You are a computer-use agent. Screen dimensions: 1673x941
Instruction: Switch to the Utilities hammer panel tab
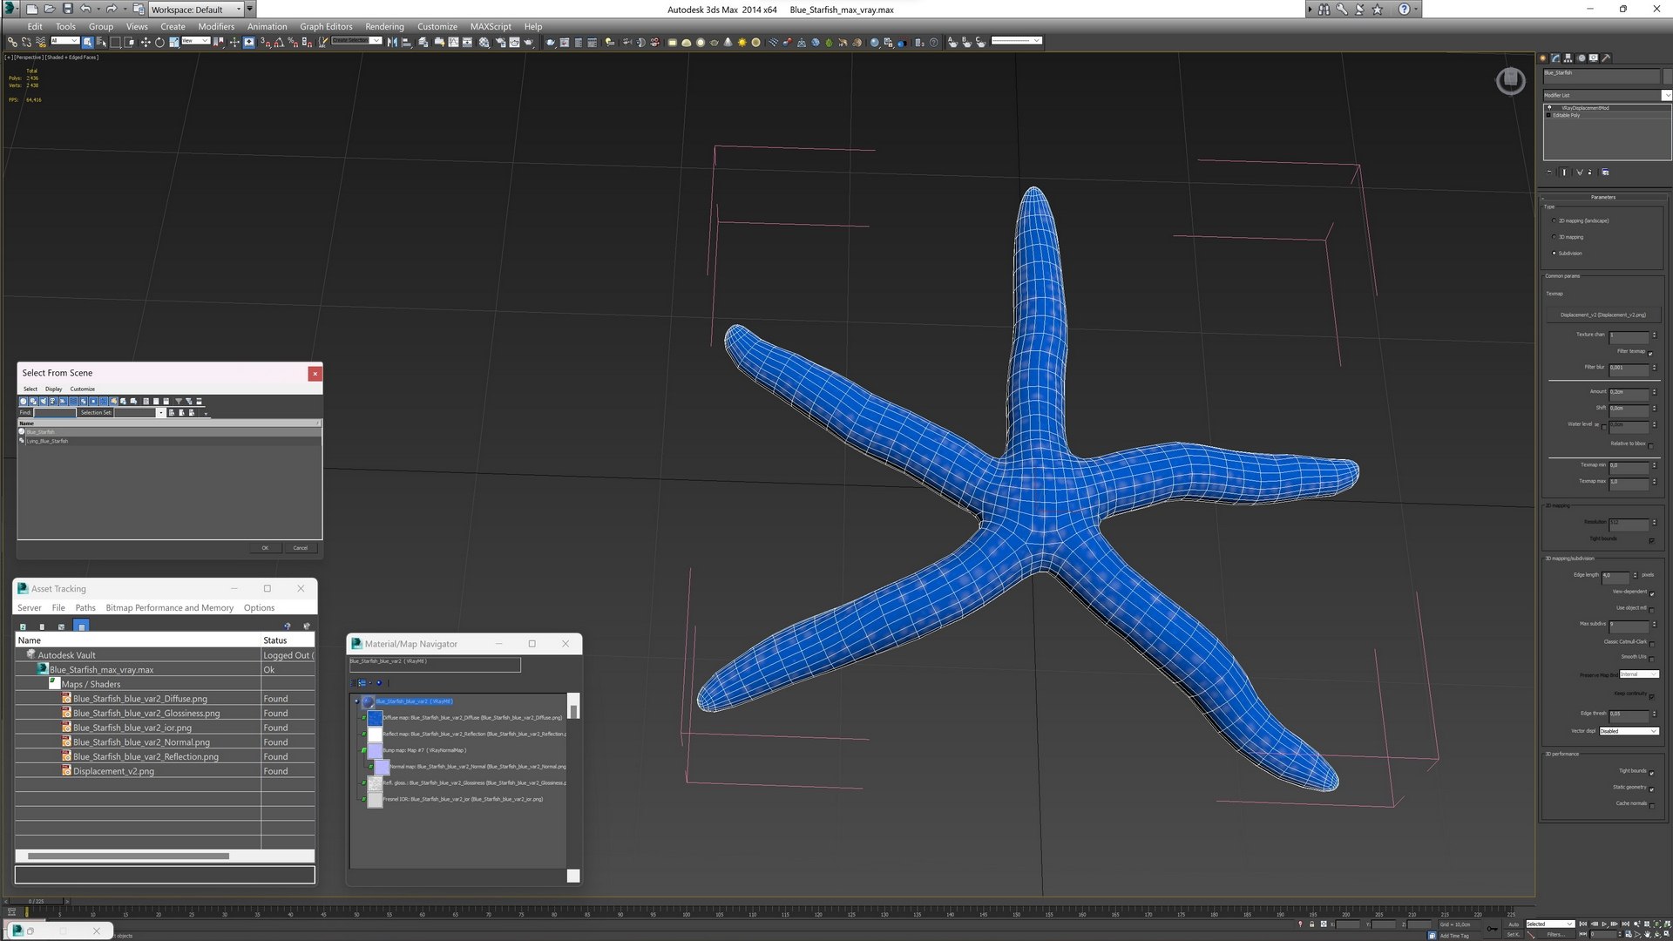1607,58
